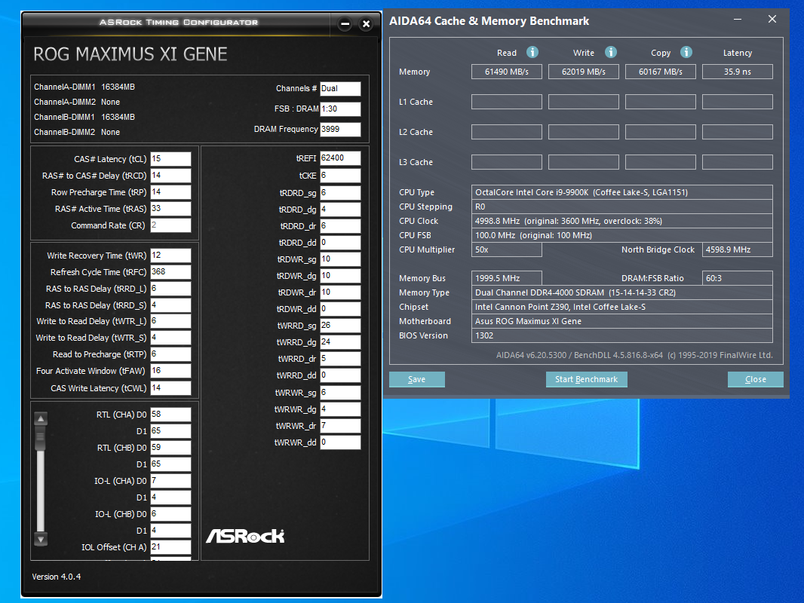804x603 pixels.
Task: Click the tWTR_S value field
Action: (170, 338)
